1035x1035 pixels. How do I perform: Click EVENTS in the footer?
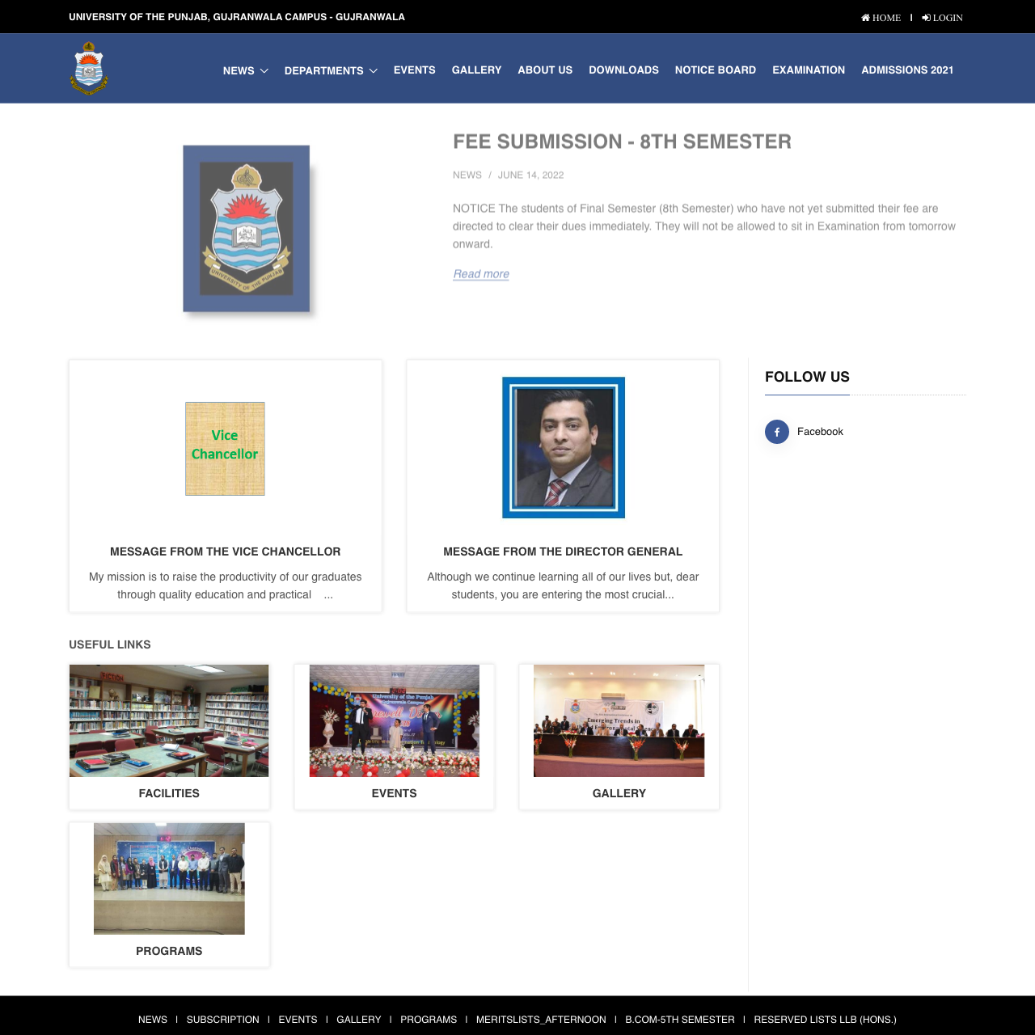click(x=298, y=1020)
